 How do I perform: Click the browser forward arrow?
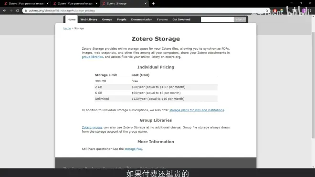(11, 10)
